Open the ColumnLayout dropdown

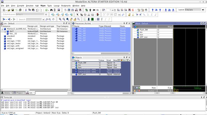46,14
